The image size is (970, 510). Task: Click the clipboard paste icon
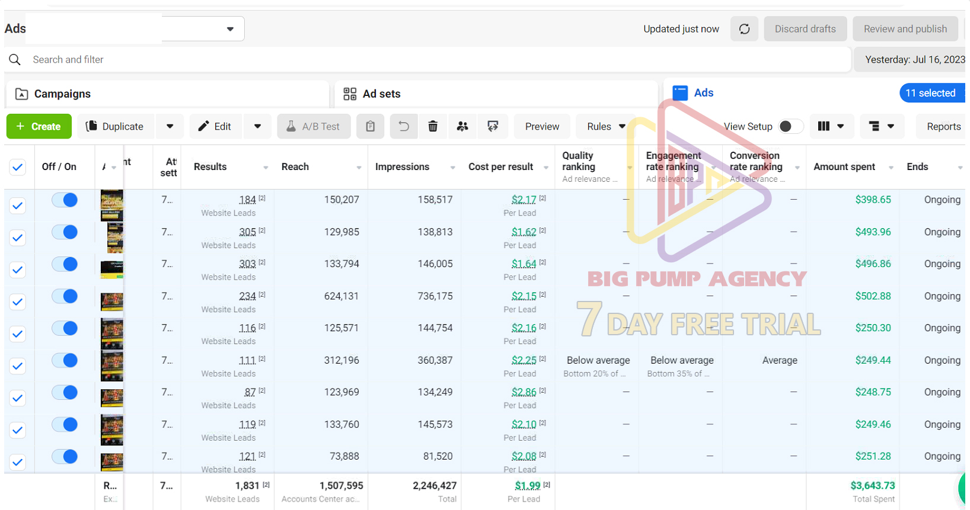pos(370,126)
